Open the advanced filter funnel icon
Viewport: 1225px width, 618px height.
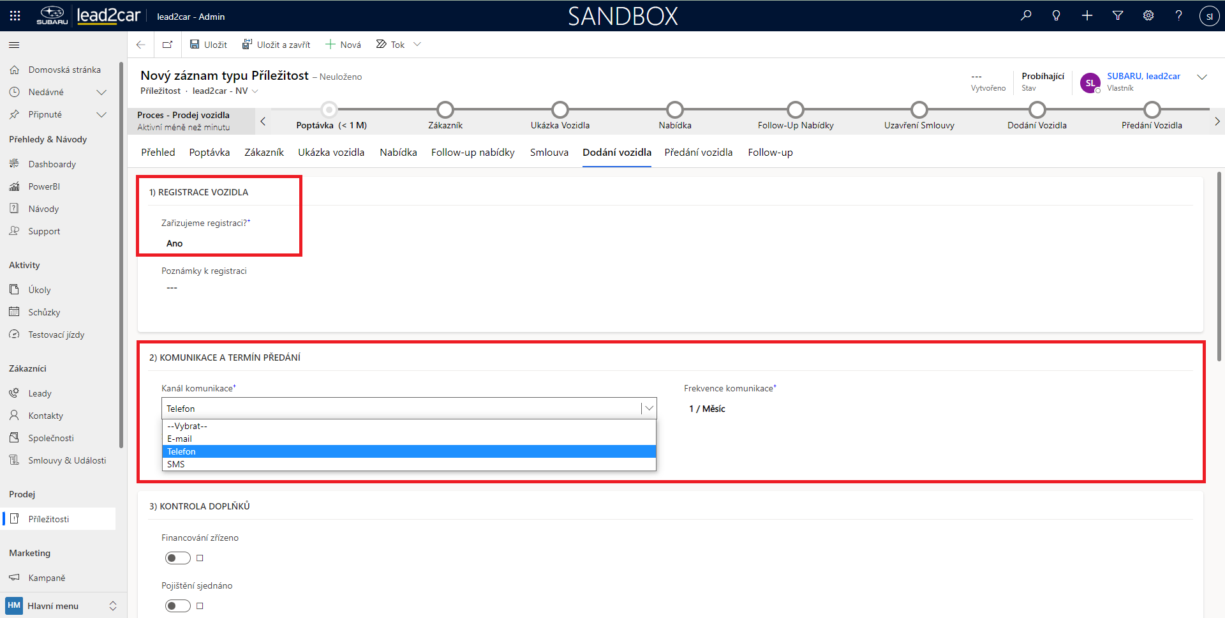tap(1118, 15)
